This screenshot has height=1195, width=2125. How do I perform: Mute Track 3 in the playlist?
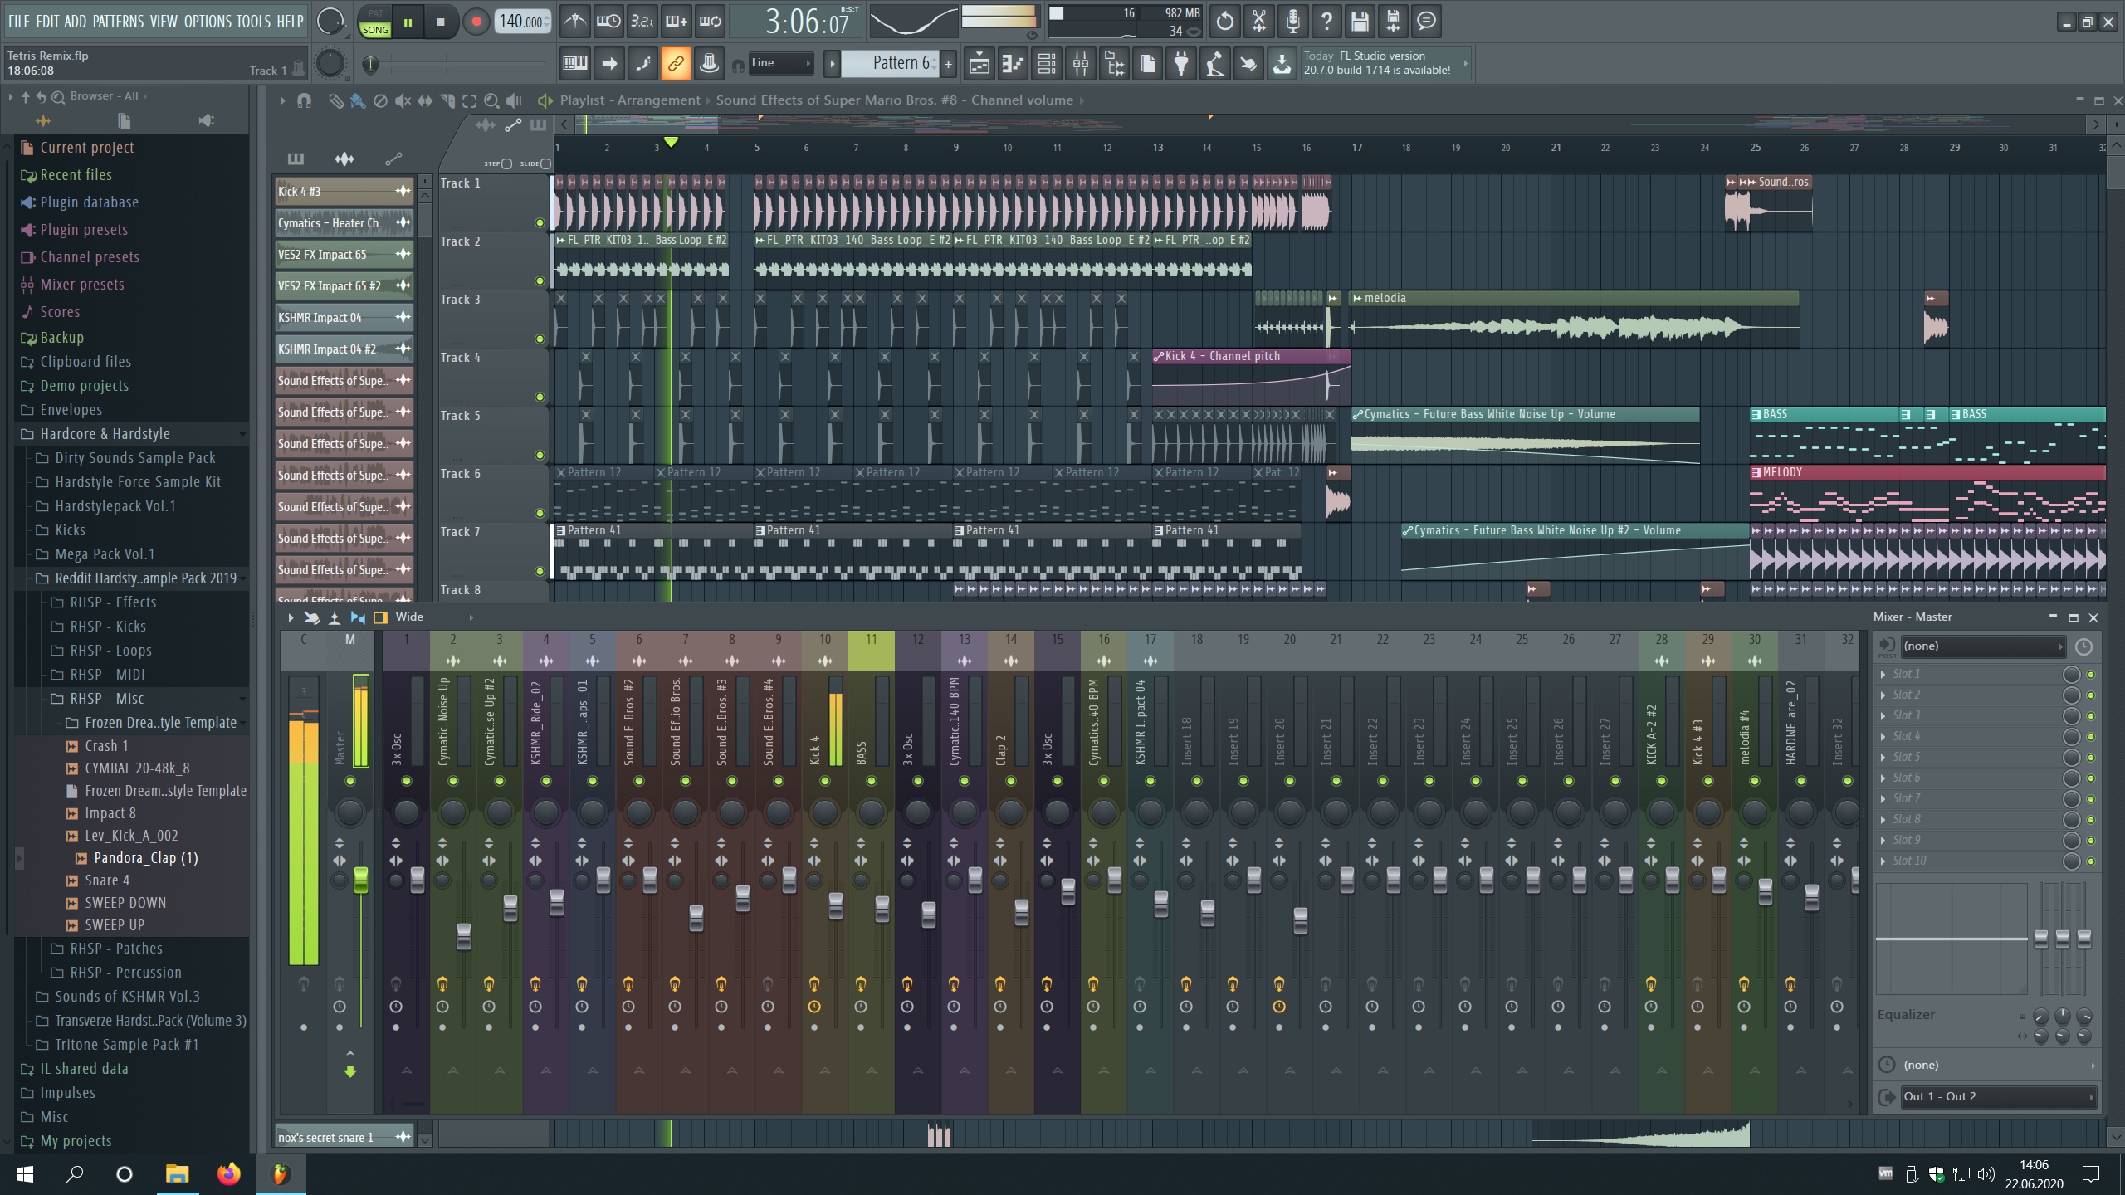[x=540, y=339]
